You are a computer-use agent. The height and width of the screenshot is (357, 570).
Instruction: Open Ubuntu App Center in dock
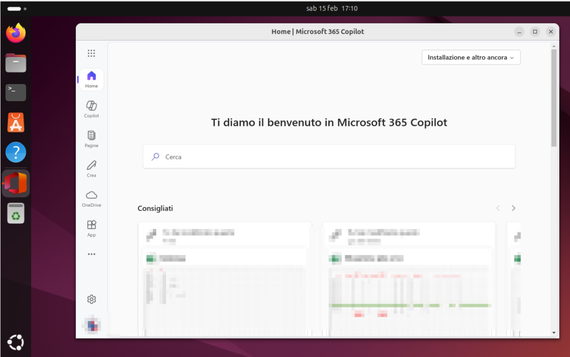click(16, 123)
